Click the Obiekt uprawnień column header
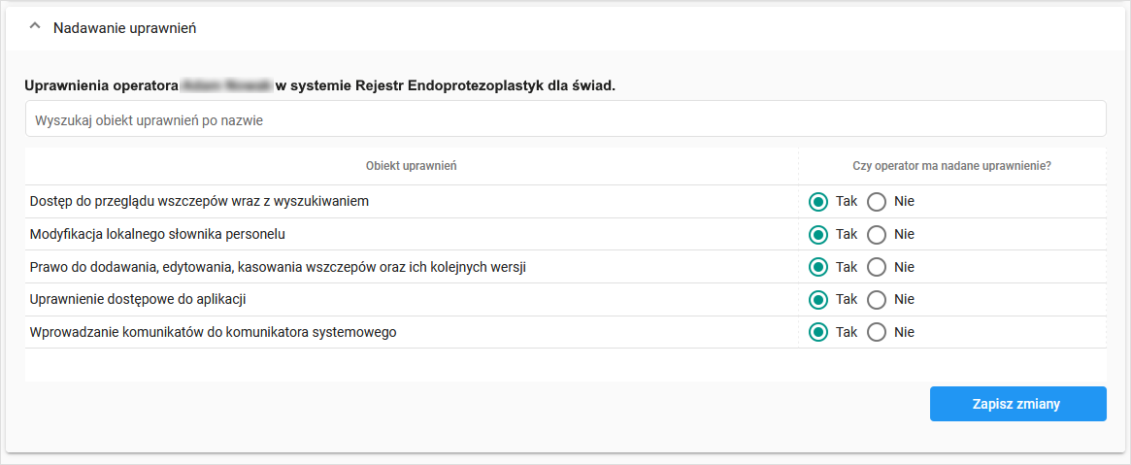The height and width of the screenshot is (465, 1131). point(412,166)
